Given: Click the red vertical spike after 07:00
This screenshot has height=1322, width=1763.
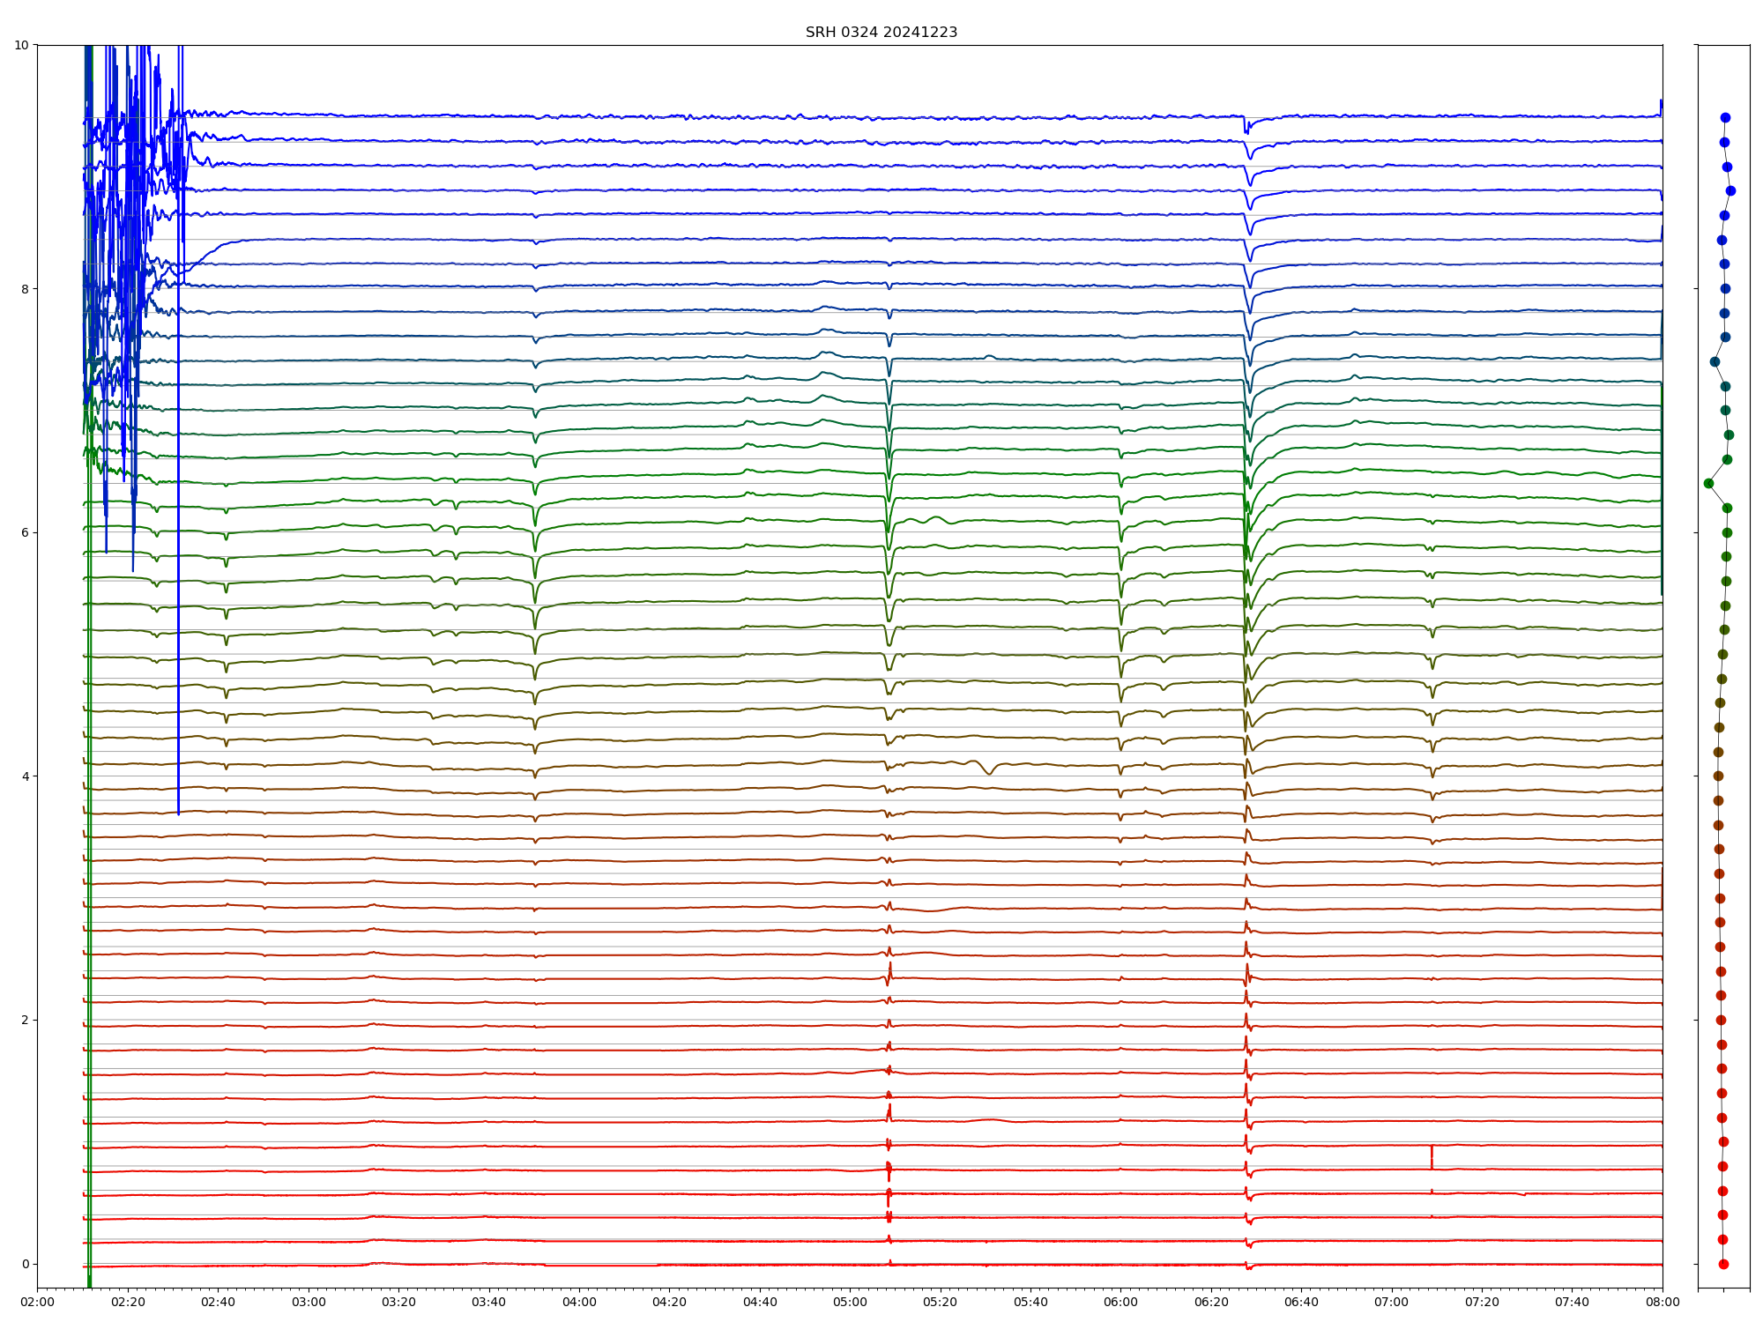Looking at the screenshot, I should (1432, 1156).
